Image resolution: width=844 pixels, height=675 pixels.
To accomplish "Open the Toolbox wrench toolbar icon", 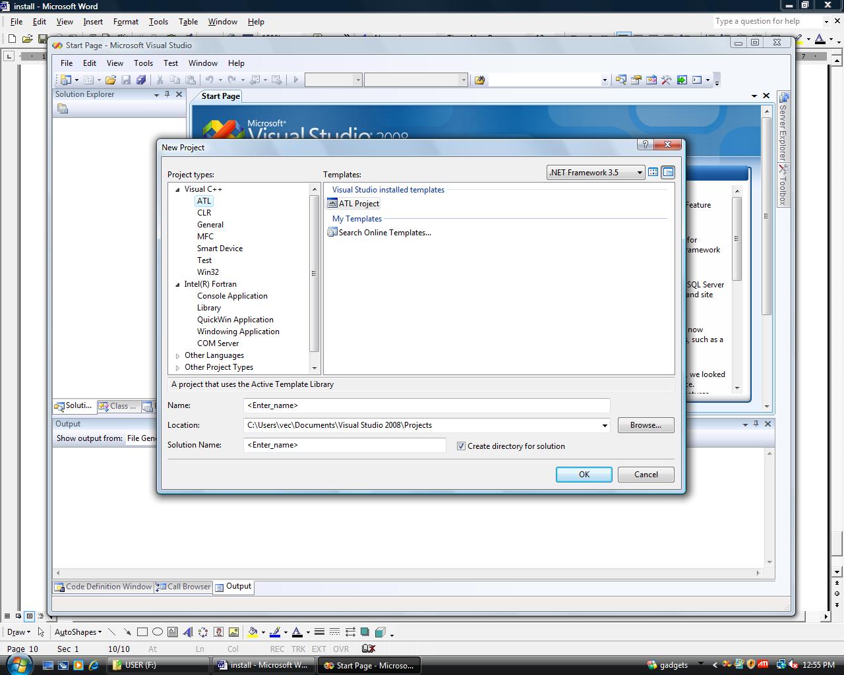I will [667, 80].
